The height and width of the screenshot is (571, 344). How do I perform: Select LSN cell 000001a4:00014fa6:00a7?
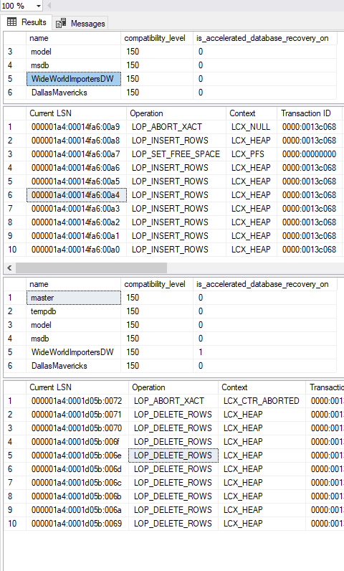[x=77, y=154]
